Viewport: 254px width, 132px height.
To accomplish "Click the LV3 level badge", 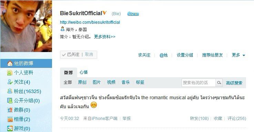I will point(133,14).
